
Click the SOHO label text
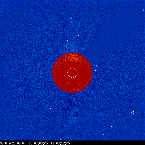[x=4, y=143]
